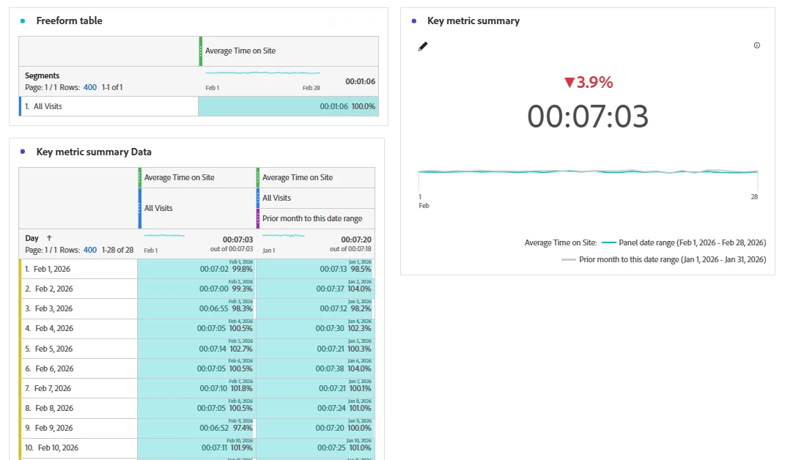Click the 00:07:20 total in the Jan column header
Screen dimensions: 785x460
click(356, 240)
